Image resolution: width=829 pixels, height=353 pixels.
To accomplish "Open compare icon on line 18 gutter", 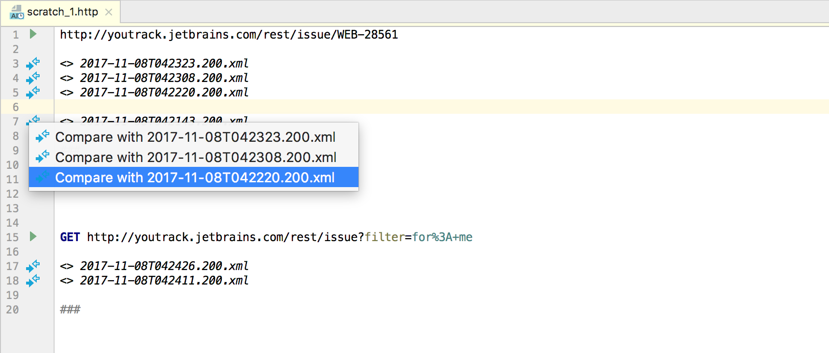I will [x=33, y=280].
